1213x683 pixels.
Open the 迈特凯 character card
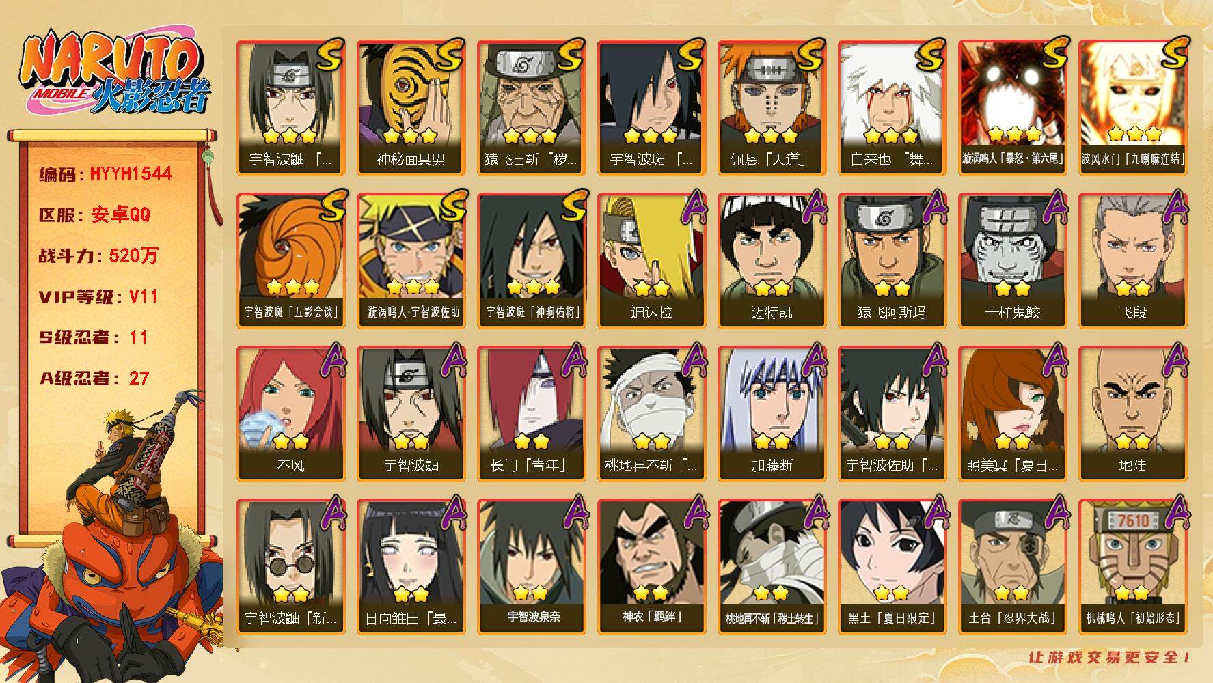tap(772, 260)
